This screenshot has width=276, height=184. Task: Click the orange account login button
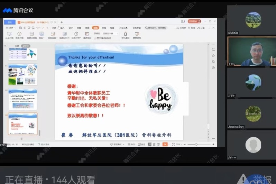pos(194,21)
